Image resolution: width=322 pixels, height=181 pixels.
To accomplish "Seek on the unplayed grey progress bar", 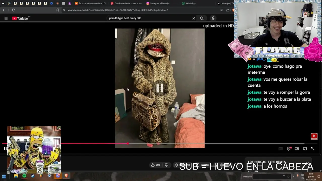I will (x=216, y=144).
